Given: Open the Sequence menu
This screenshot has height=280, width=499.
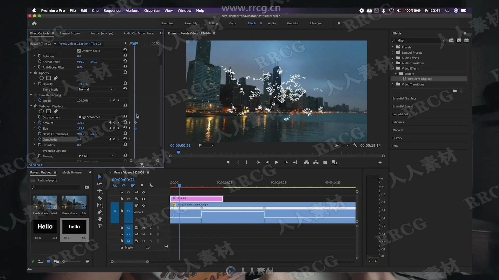Looking at the screenshot, I should pos(112,11).
